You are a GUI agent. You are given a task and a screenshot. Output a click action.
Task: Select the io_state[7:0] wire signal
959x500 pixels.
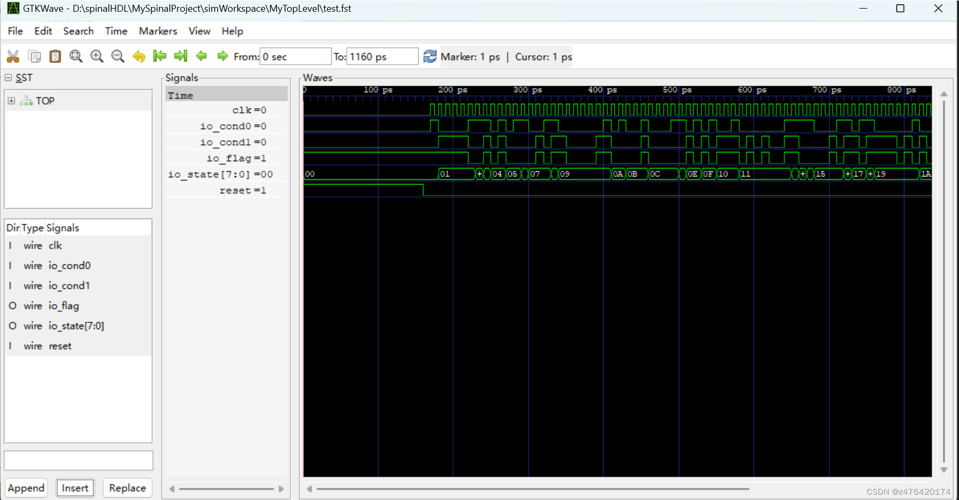pyautogui.click(x=76, y=325)
